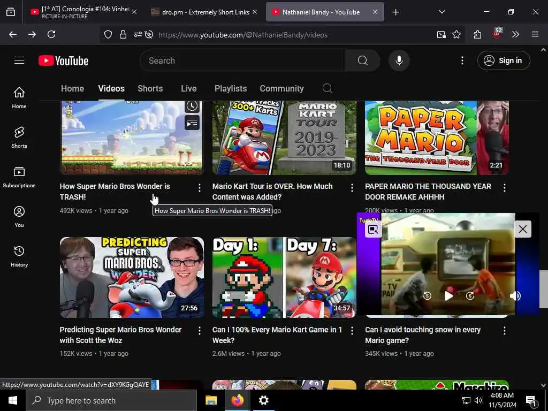Screen dimensions: 548x411
Task: Open options for Can I 100% Every Mario Kart video
Action: click(x=352, y=331)
